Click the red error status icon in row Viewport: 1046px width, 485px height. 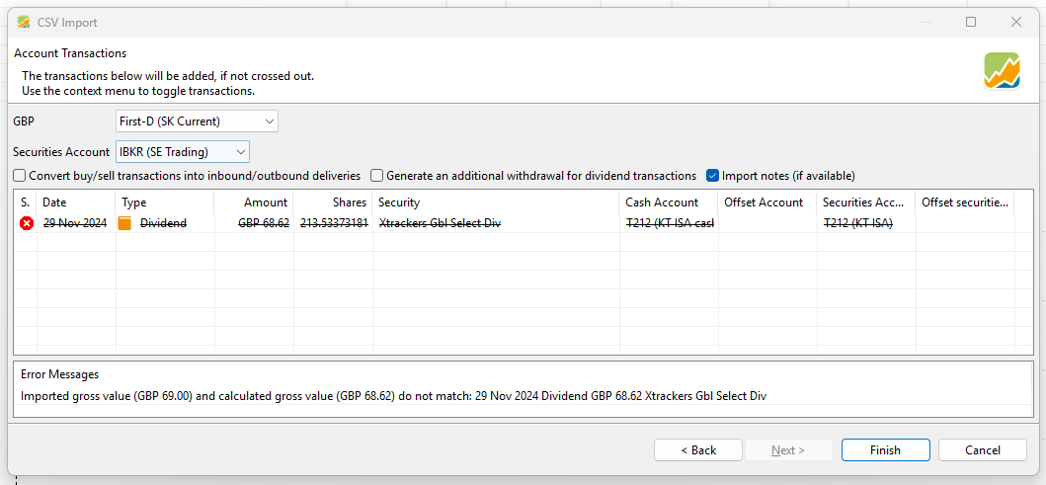click(x=26, y=224)
